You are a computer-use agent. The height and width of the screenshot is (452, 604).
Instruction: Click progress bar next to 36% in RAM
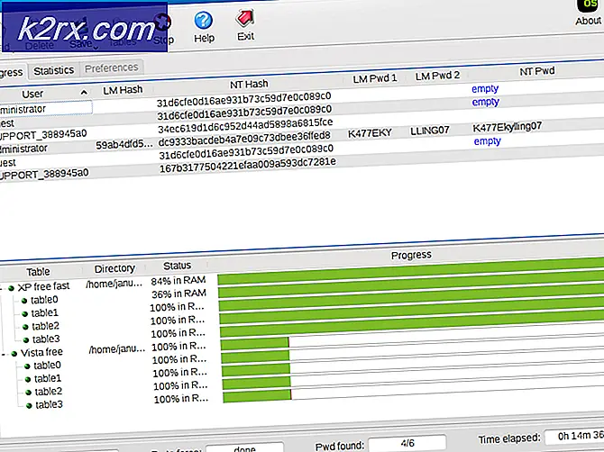pyautogui.click(x=411, y=285)
